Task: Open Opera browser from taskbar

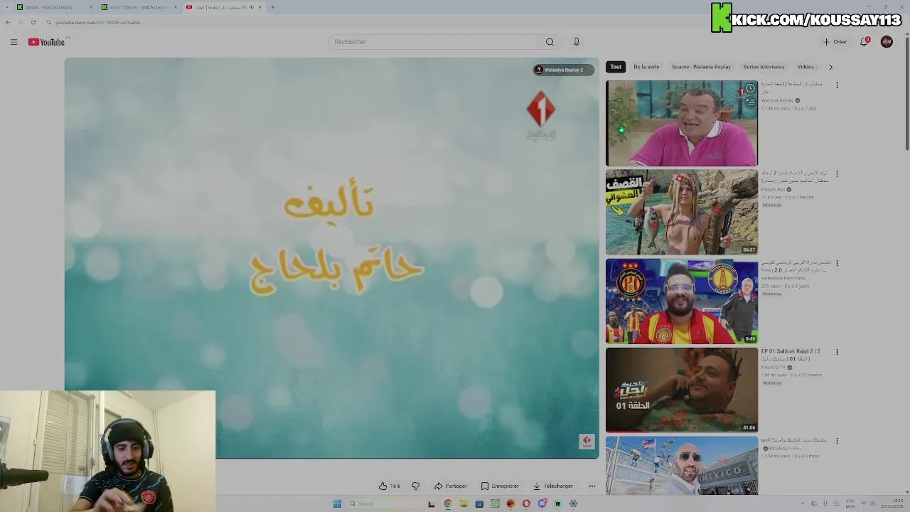Action: pyautogui.click(x=526, y=503)
